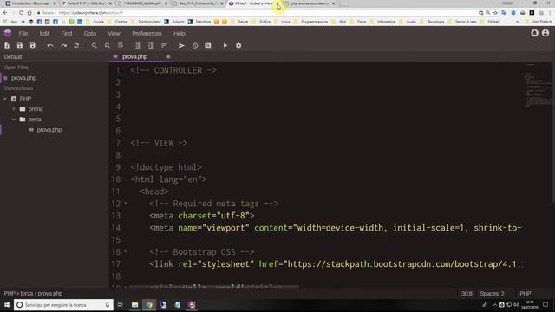Select the terza folder
The width and height of the screenshot is (555, 312).
(35, 120)
